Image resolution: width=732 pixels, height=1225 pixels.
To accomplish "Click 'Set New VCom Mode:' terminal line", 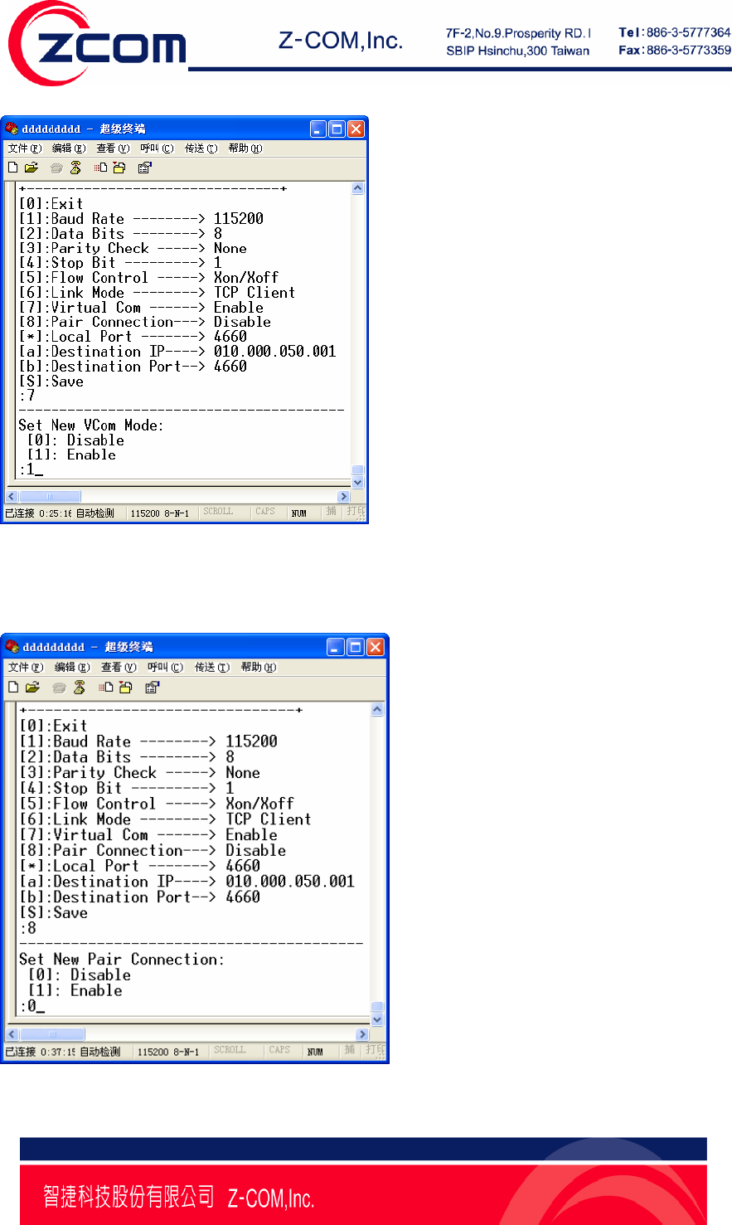I will click(91, 425).
